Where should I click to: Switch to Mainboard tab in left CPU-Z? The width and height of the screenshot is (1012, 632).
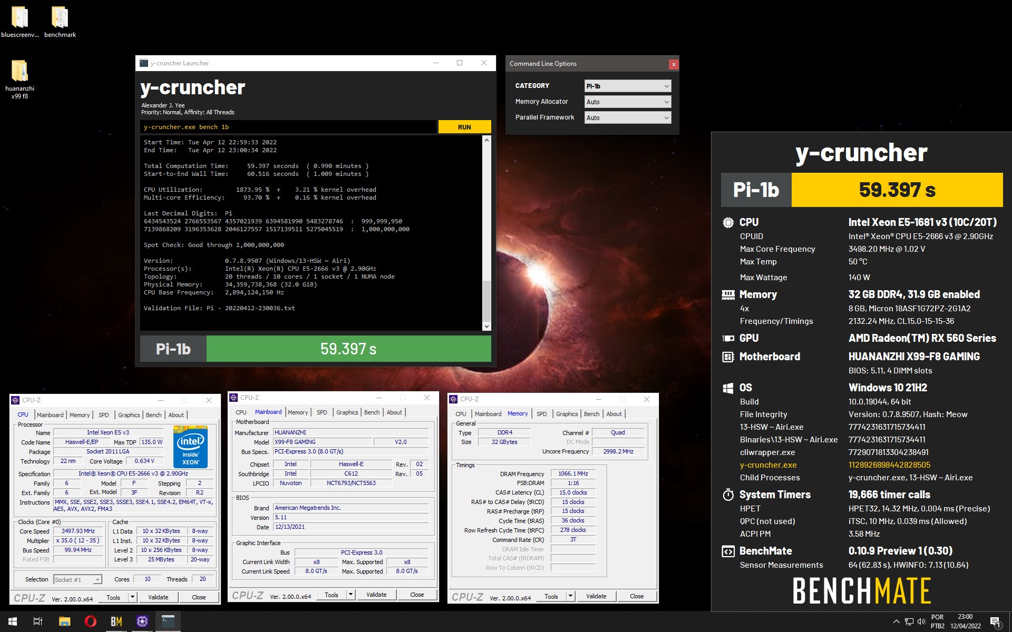tap(50, 415)
